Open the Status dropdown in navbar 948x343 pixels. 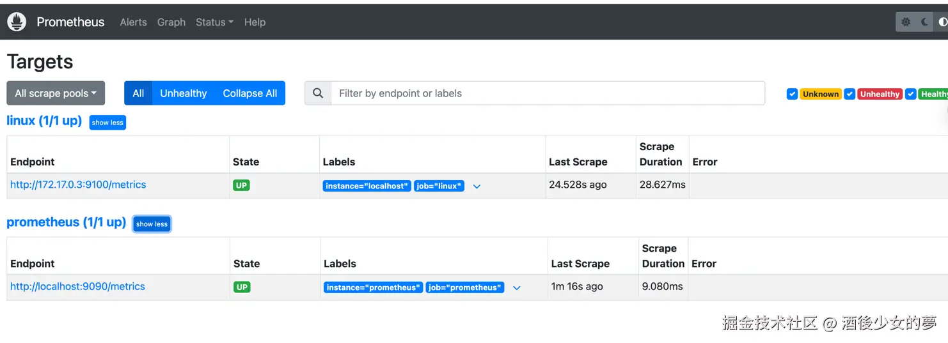pyautogui.click(x=214, y=22)
